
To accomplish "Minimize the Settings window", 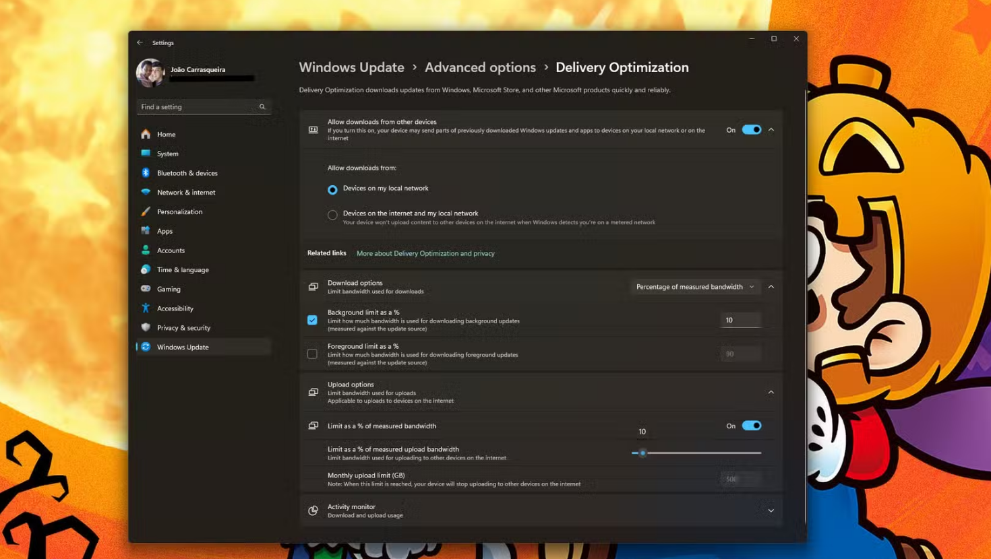I will pyautogui.click(x=752, y=39).
